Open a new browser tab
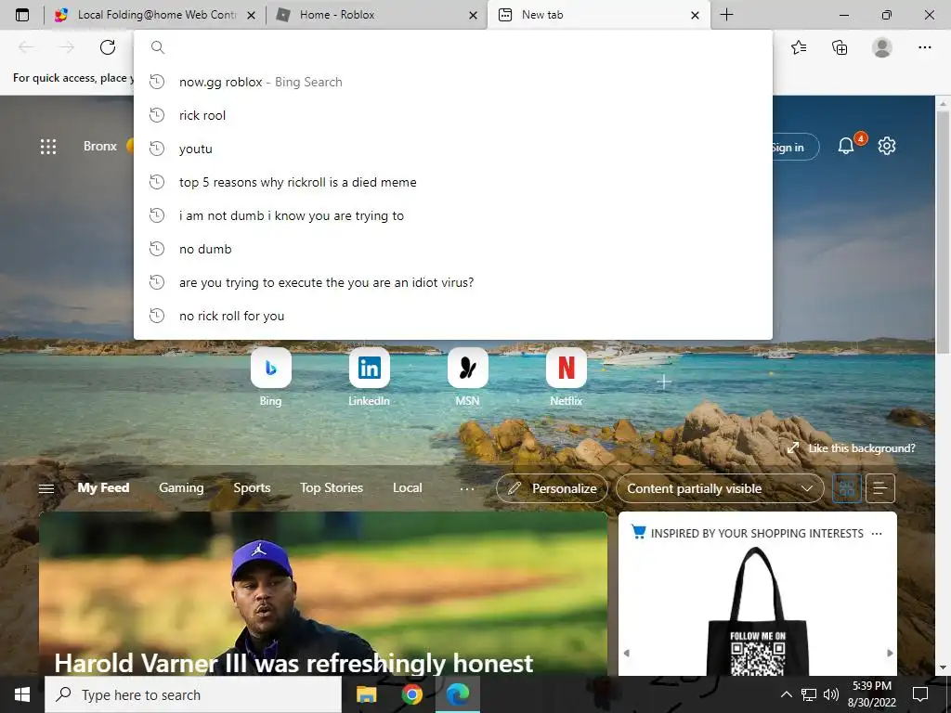 click(726, 15)
